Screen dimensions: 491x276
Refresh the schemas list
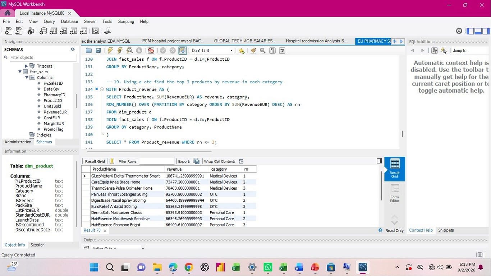(73, 49)
